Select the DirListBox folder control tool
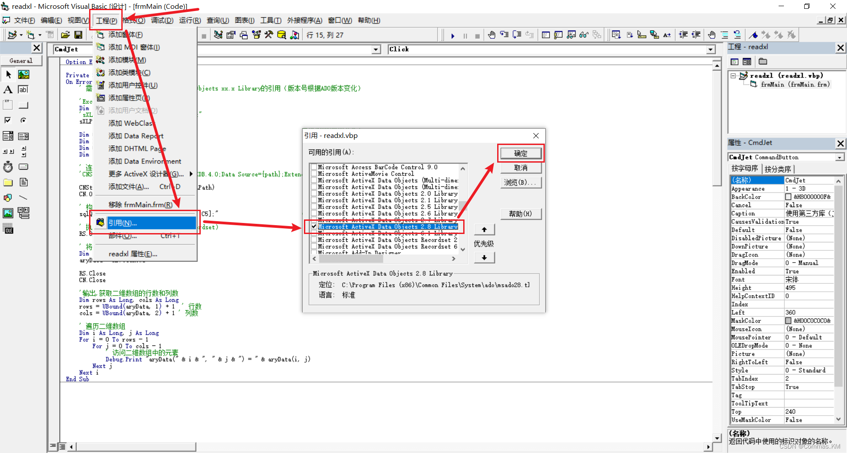The height and width of the screenshot is (453, 847). pyautogui.click(x=8, y=182)
